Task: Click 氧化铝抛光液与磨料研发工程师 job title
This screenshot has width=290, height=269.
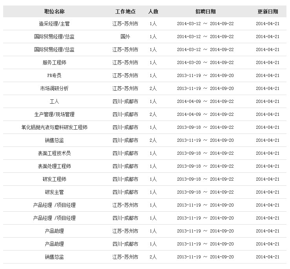Action: tap(54, 127)
